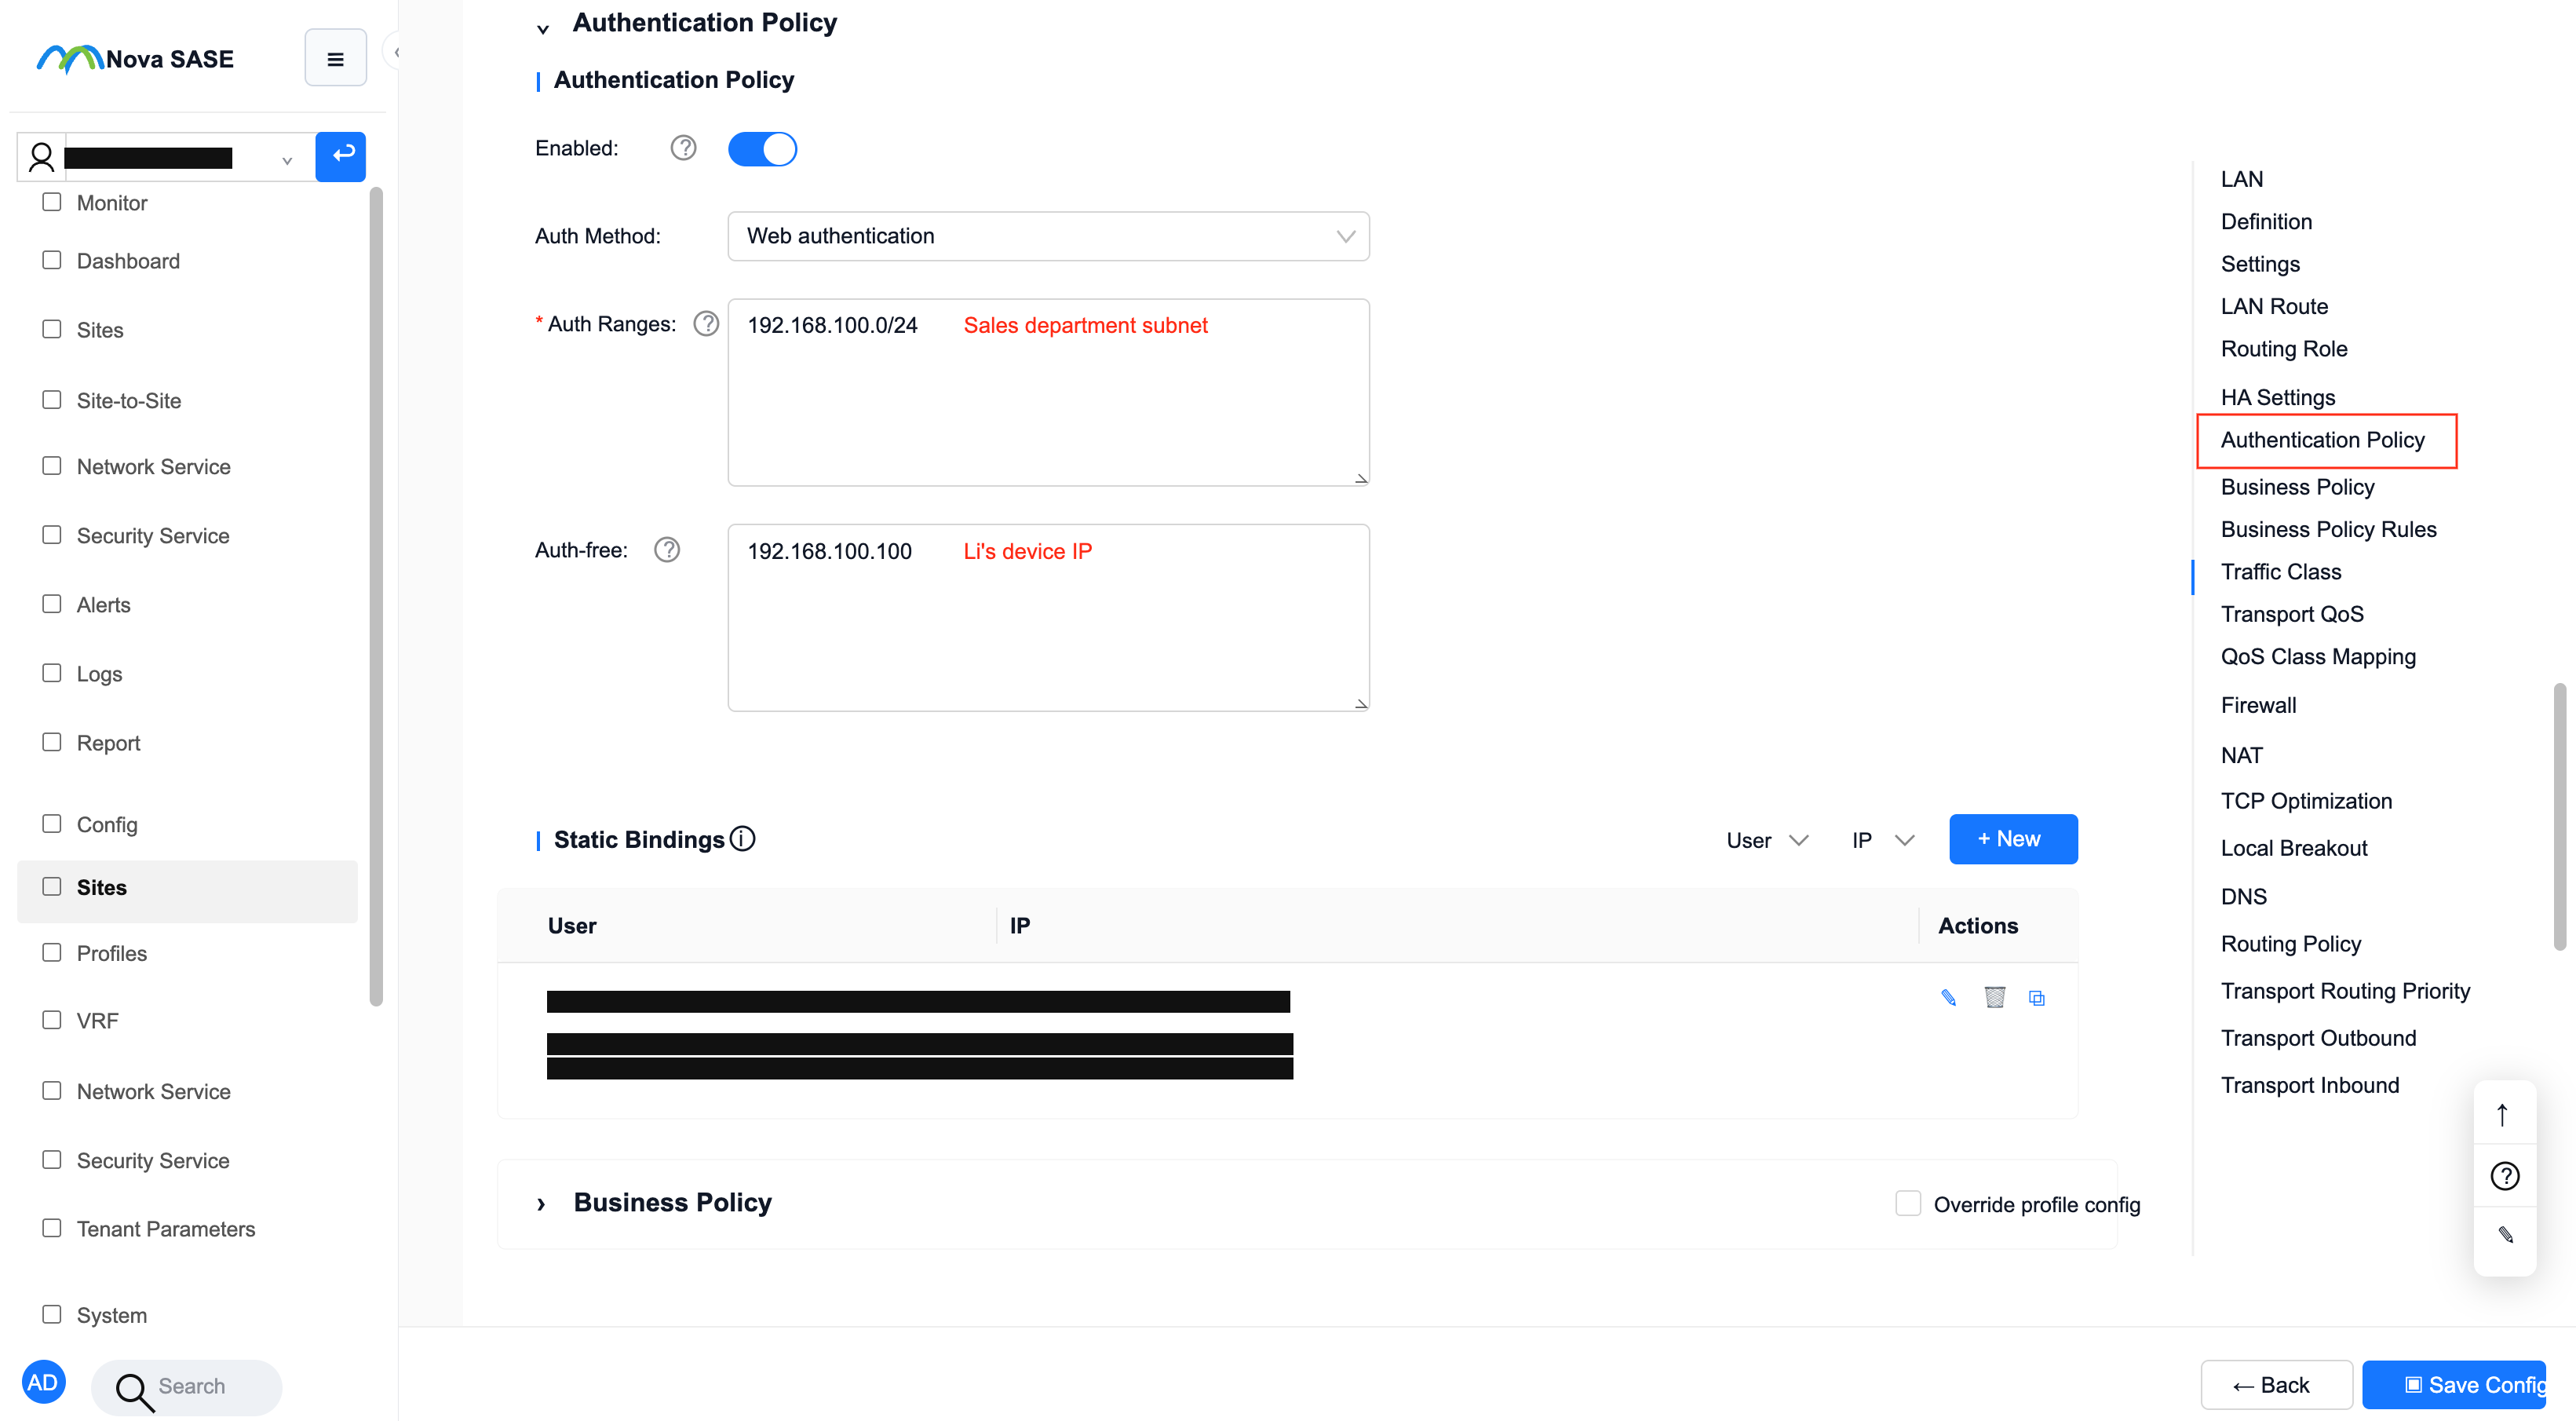Click the Save Config button
Viewport: 2576px width, 1421px height.
click(2454, 1385)
